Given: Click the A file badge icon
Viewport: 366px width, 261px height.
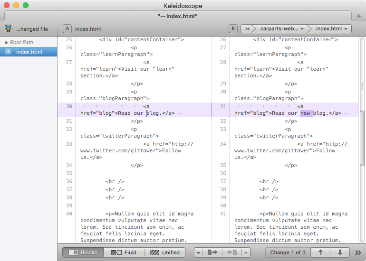Looking at the screenshot, I should 67,29.
